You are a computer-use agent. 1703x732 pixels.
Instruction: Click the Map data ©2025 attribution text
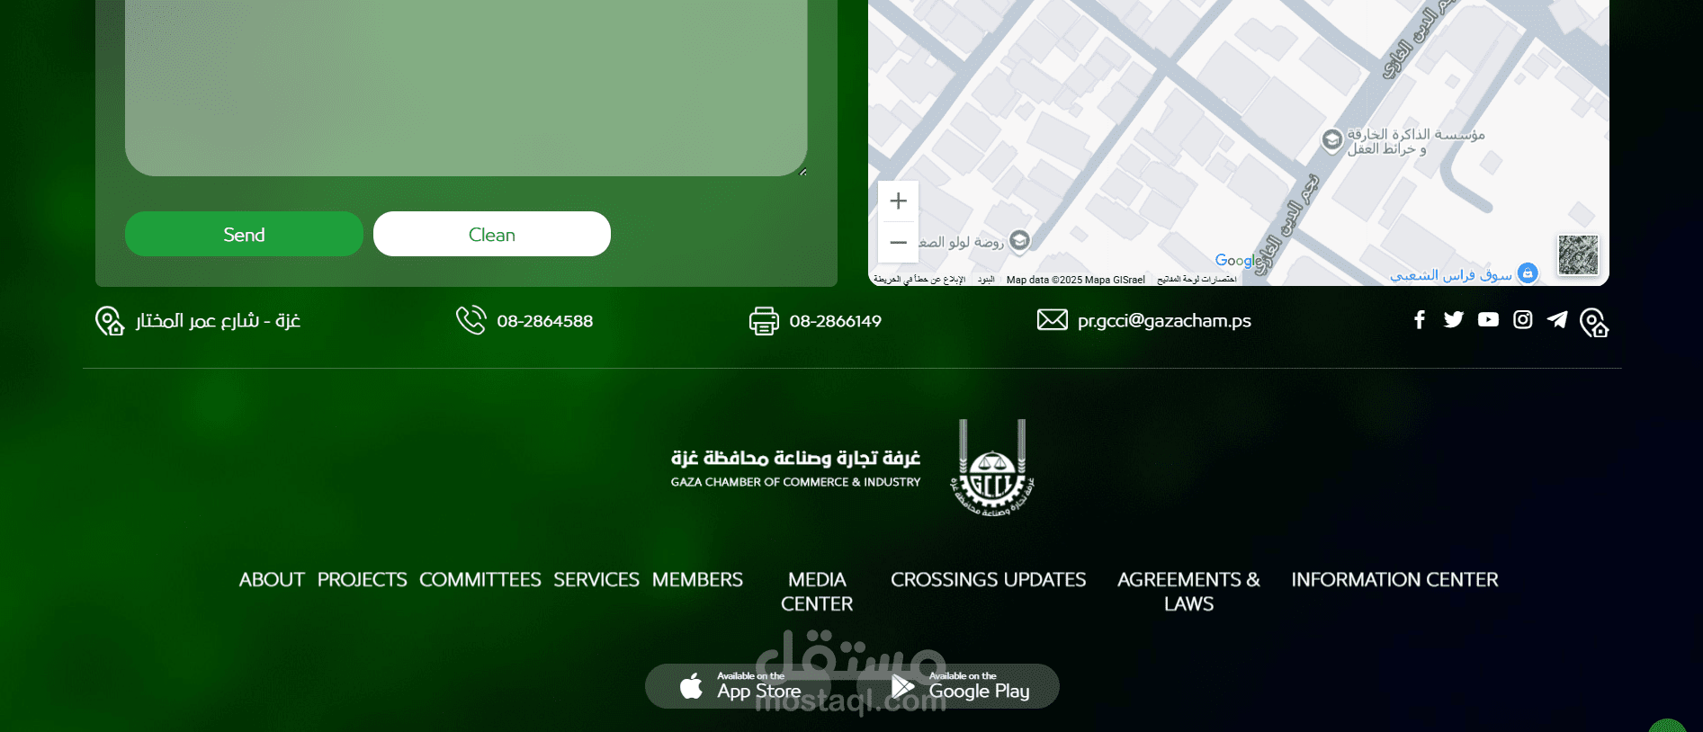click(1076, 280)
